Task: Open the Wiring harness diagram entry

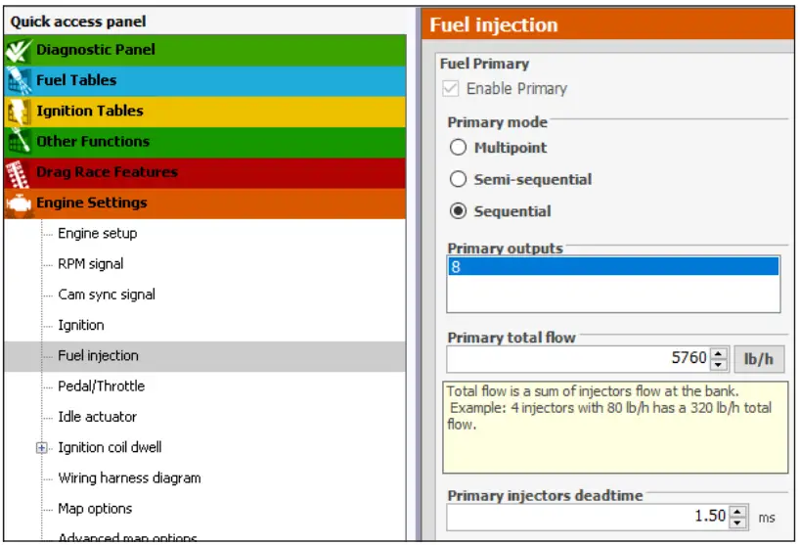Action: (x=129, y=478)
